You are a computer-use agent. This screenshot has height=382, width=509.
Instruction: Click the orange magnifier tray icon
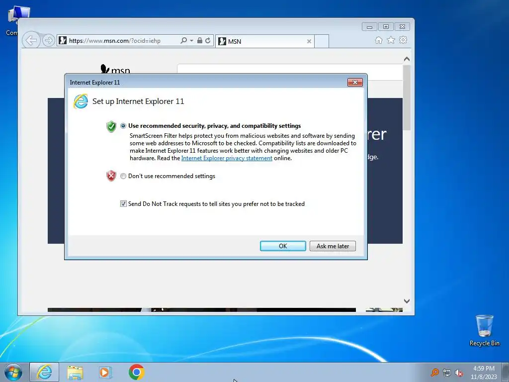(434, 373)
